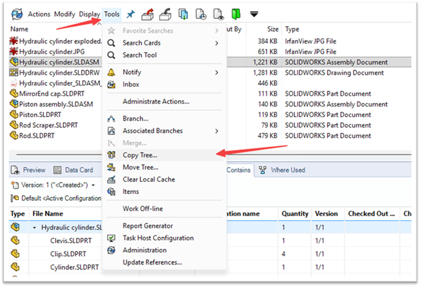Screen dimensions: 421x287
Task: Select Piston.SLDPRT file
Action: (40, 115)
